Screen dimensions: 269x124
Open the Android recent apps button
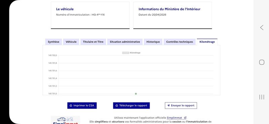click(x=262, y=97)
